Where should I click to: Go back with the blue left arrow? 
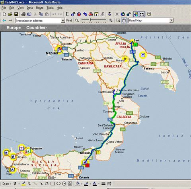tap(4, 21)
